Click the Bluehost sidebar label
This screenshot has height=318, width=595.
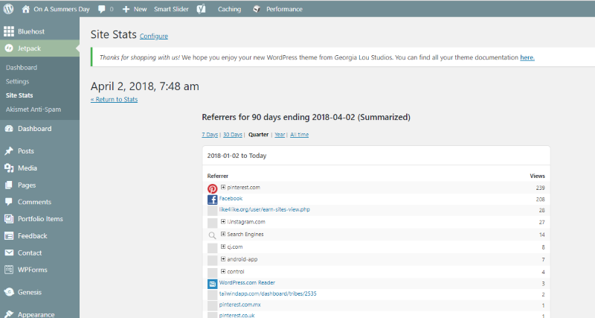click(31, 31)
